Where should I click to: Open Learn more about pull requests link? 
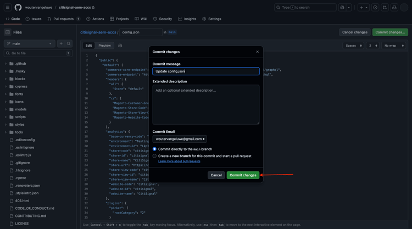tap(179, 161)
